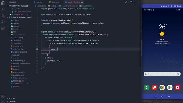This screenshot has width=183, height=103.
Task: Open App.tsx from Open Editors list
Action: 17,9
